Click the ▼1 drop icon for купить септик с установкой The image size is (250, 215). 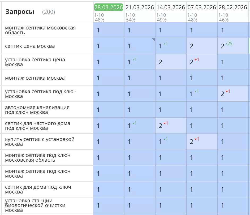(196, 139)
